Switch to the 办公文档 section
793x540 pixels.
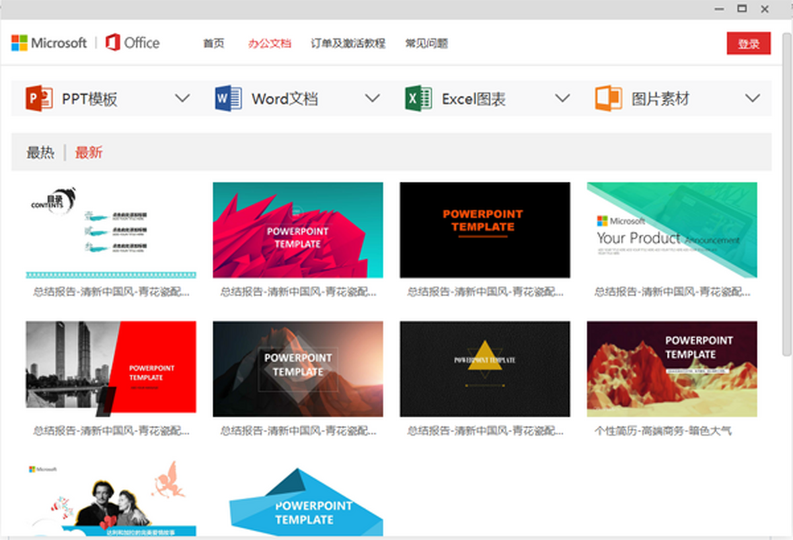[x=269, y=43]
